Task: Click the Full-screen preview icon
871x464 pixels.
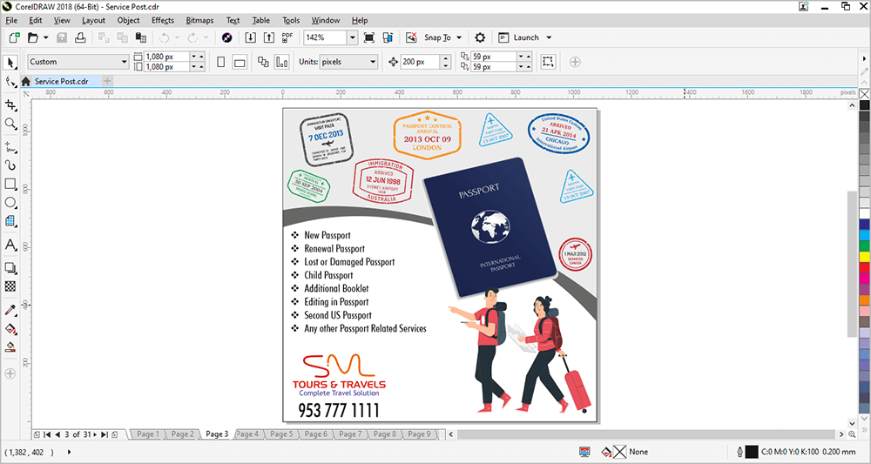Action: click(x=368, y=37)
